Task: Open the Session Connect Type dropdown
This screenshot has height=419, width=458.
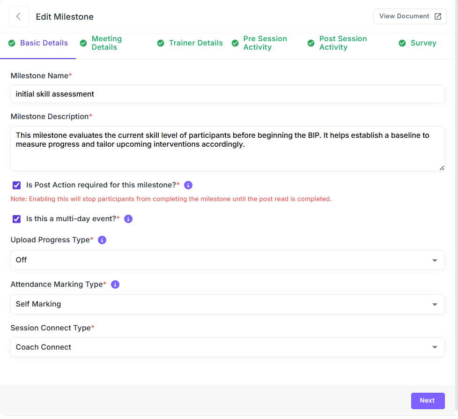Action: pyautogui.click(x=227, y=347)
